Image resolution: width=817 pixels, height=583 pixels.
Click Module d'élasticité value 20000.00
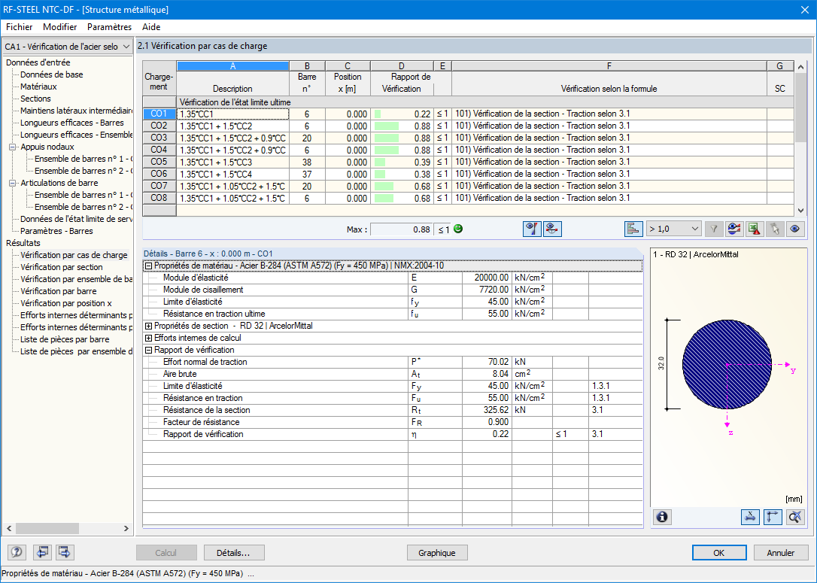point(487,278)
